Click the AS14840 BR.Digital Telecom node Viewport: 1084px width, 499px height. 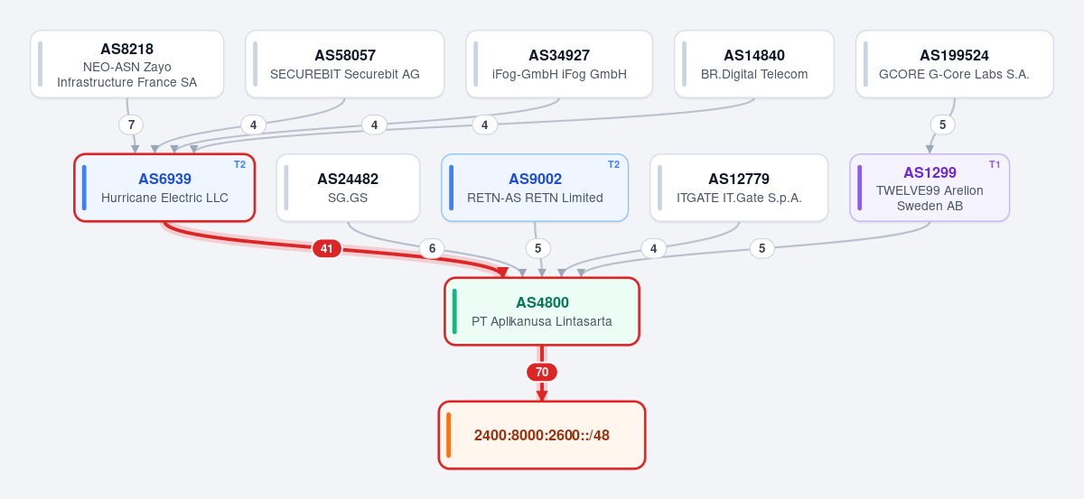(754, 64)
